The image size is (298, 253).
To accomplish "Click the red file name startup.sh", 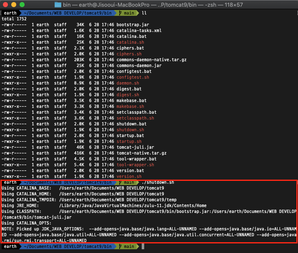I will click(x=129, y=141).
